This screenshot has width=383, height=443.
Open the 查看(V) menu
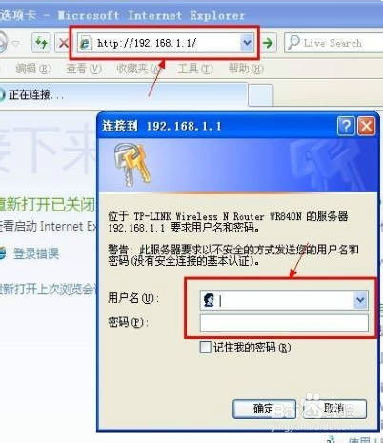pos(84,69)
